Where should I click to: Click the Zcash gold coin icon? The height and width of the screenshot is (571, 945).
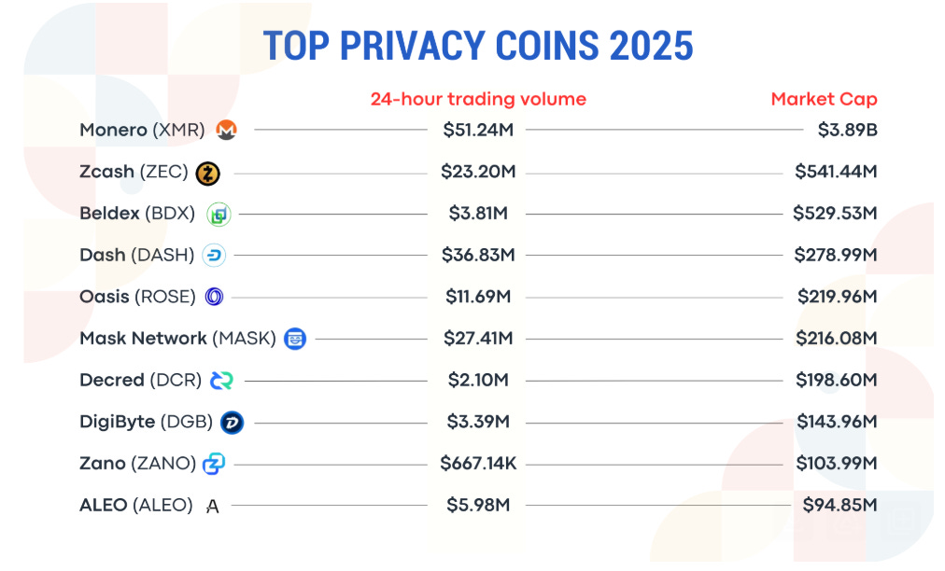(207, 173)
